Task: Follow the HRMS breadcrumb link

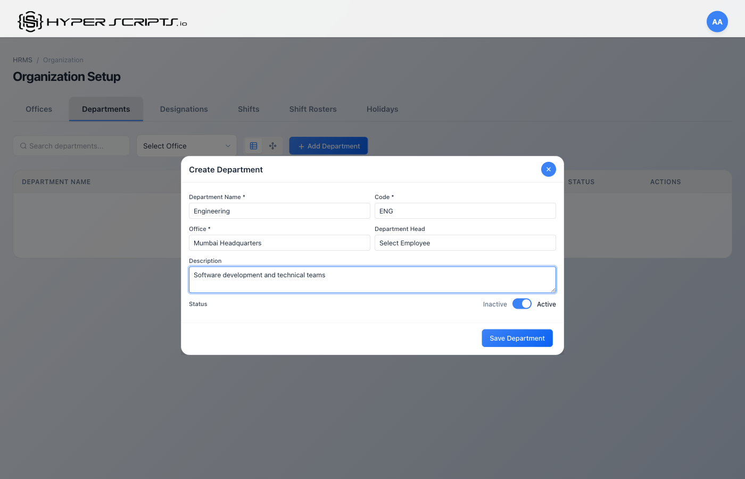Action: click(22, 60)
